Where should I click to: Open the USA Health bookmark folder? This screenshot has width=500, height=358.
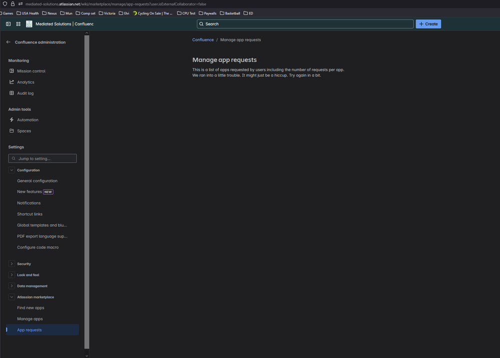(x=28, y=13)
